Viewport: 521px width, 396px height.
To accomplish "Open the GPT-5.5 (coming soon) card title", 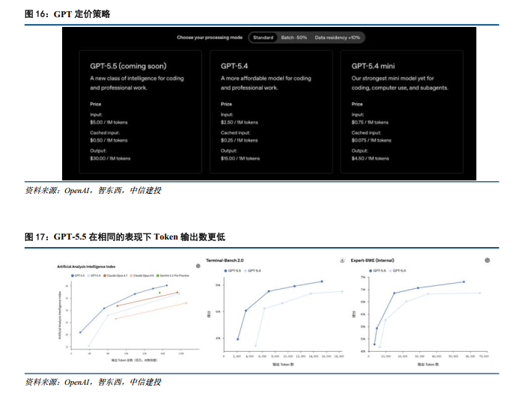I will pyautogui.click(x=128, y=66).
